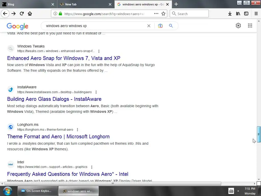Open the taskbar touch keyboard icon
This screenshot has width=261, height=196.
click(231, 191)
